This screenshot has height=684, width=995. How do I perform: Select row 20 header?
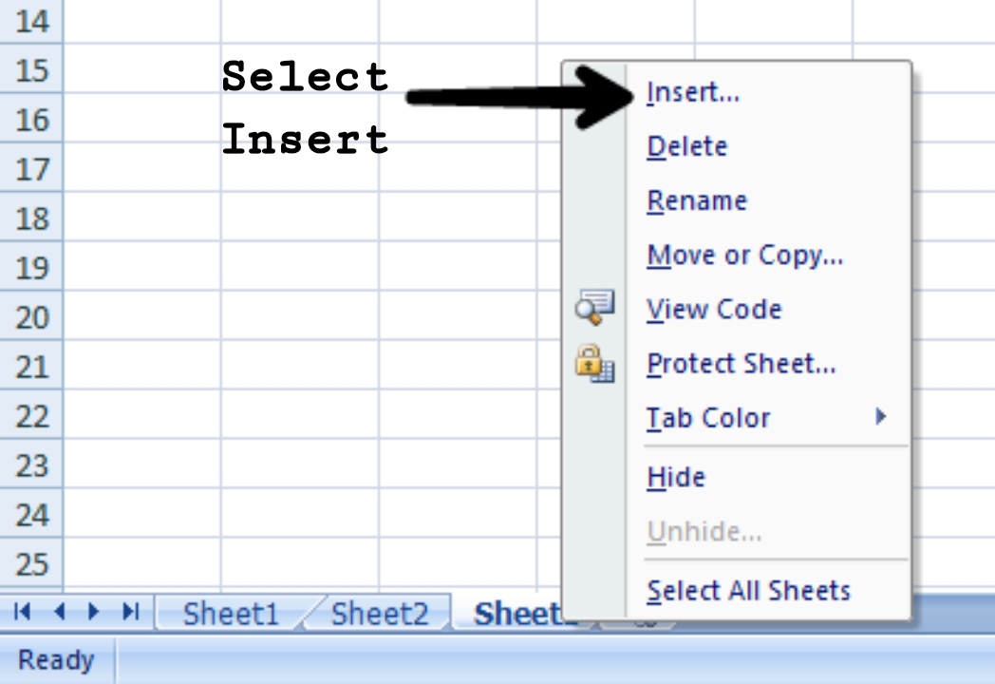click(x=31, y=317)
